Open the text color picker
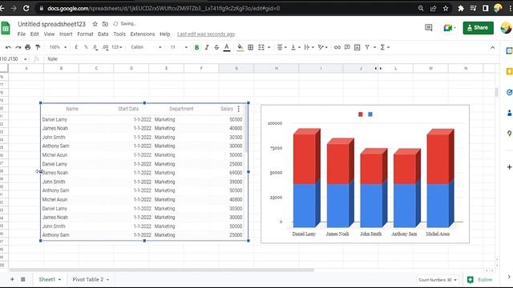The image size is (513, 288). [226, 48]
